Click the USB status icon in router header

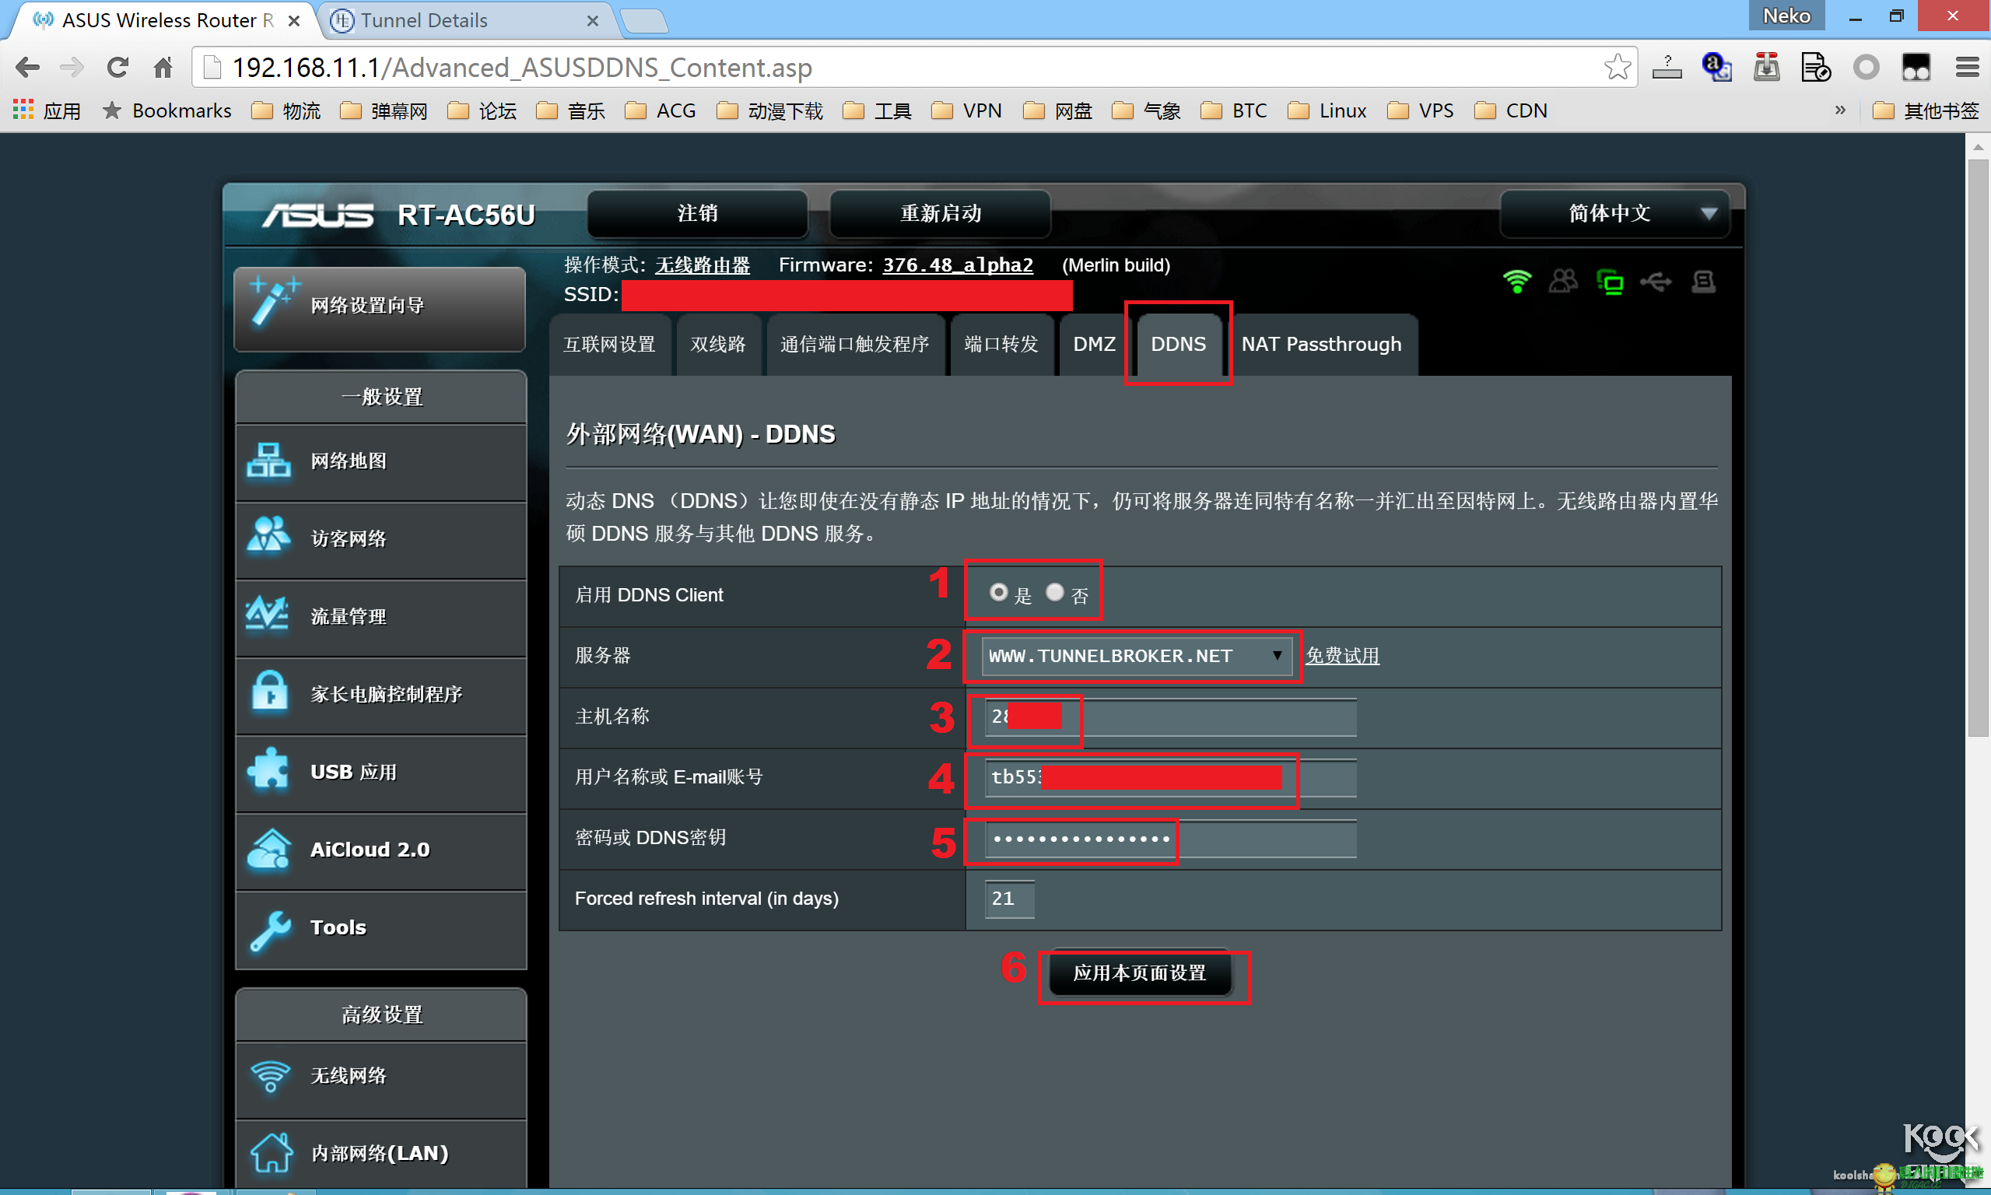pos(1655,281)
